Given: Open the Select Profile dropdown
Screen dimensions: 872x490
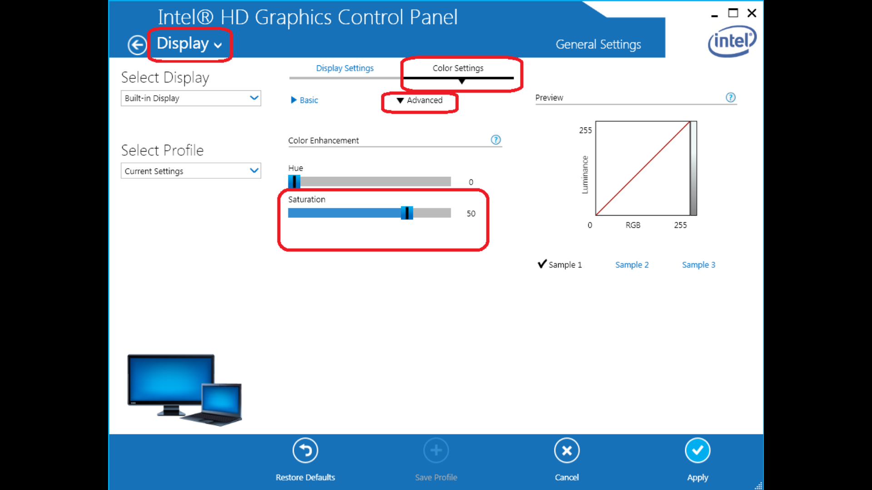Looking at the screenshot, I should (190, 171).
